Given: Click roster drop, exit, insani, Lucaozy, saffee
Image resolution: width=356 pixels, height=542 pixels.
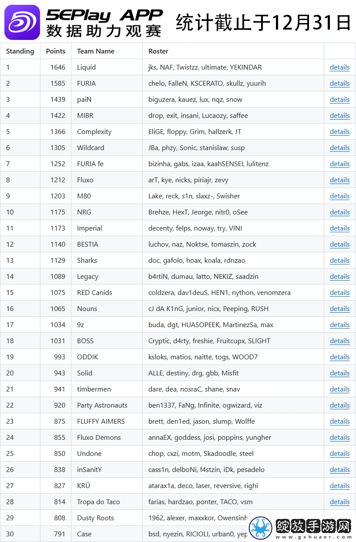Looking at the screenshot, I should 198,116.
